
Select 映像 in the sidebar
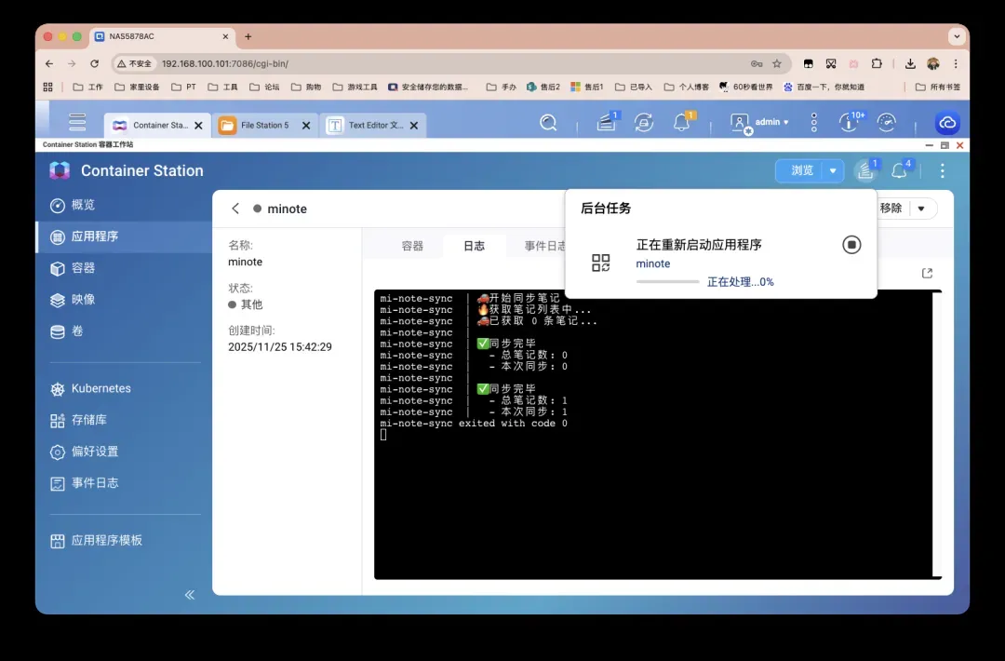[x=84, y=300]
